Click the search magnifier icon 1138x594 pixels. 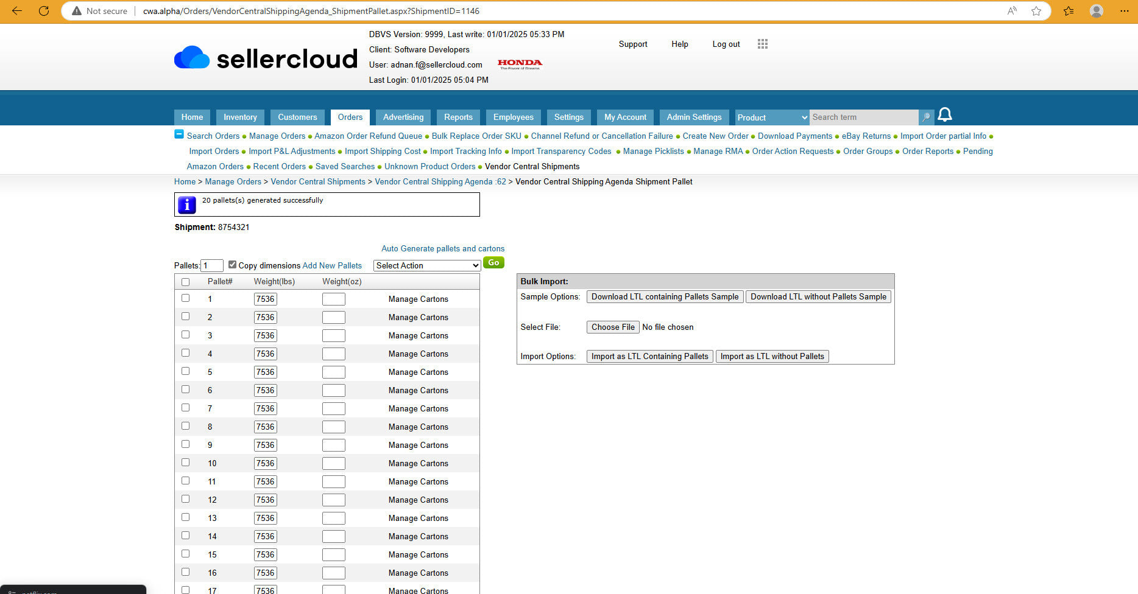[926, 117]
